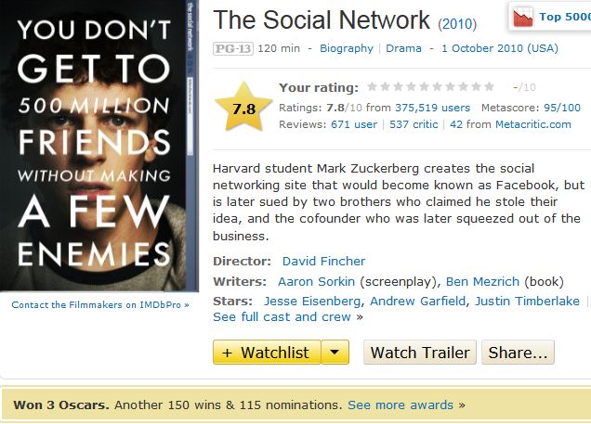Viewport: 591px width, 424px height.
Task: Click the Top 5000 chart icon
Action: (522, 17)
